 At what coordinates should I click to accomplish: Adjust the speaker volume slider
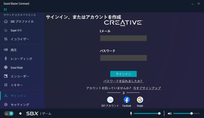[x=186, y=114]
